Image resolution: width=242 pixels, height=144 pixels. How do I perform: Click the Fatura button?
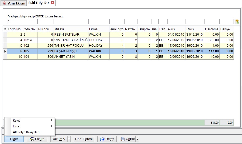(37, 139)
